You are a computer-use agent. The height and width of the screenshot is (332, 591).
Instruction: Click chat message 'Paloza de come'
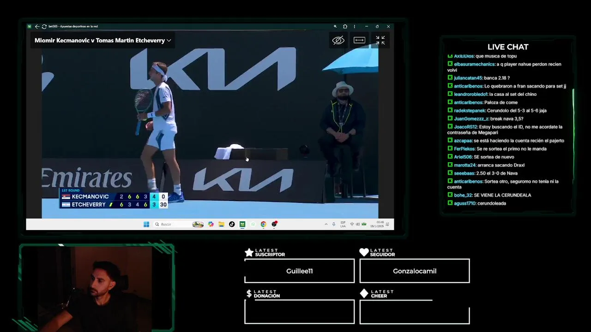click(x=501, y=102)
